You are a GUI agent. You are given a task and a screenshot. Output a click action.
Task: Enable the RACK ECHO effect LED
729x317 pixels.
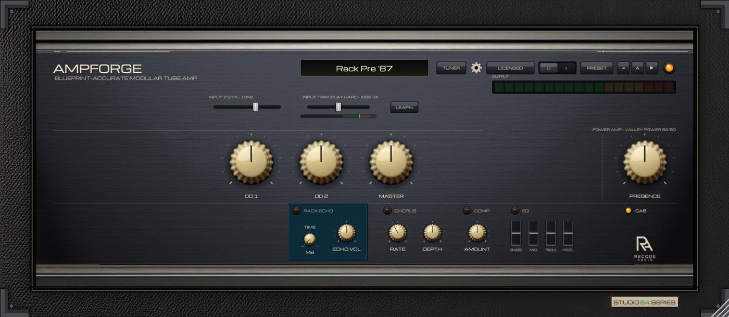pos(296,210)
